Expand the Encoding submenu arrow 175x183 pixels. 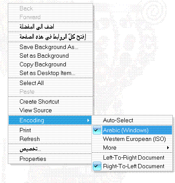[88, 120]
